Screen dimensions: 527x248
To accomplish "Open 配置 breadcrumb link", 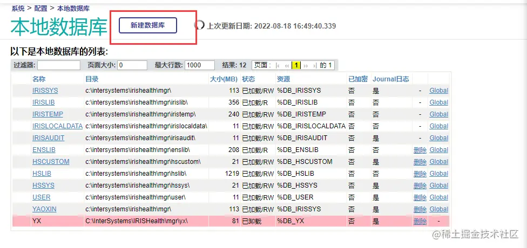I will (40, 9).
